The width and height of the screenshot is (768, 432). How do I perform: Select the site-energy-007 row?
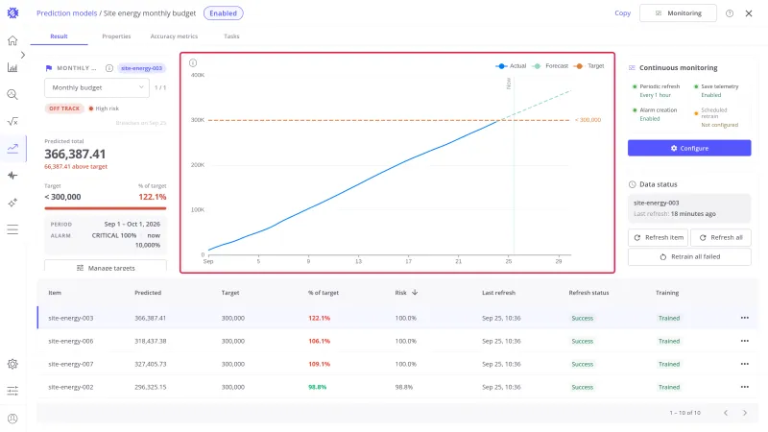click(x=397, y=364)
